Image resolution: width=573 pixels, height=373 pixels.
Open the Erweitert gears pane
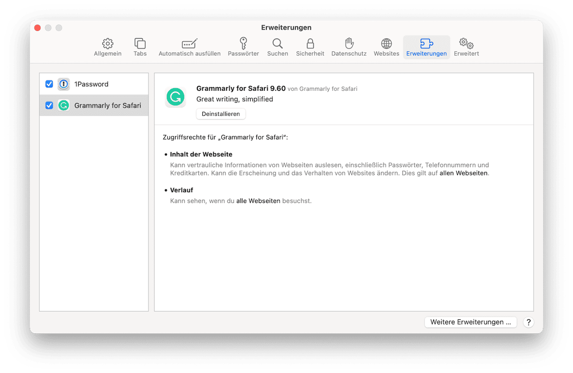[x=466, y=47]
